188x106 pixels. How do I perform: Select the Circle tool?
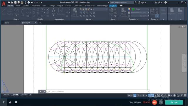pyautogui.click(x=17, y=11)
